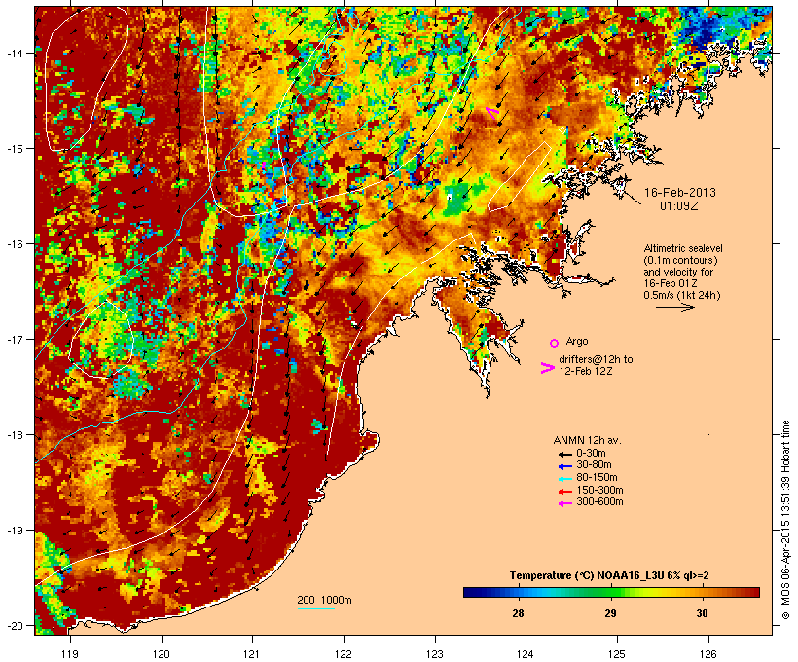This screenshot has height=662, width=798.
Task: Click the Altimetric sealevel text
Action: pyautogui.click(x=683, y=248)
